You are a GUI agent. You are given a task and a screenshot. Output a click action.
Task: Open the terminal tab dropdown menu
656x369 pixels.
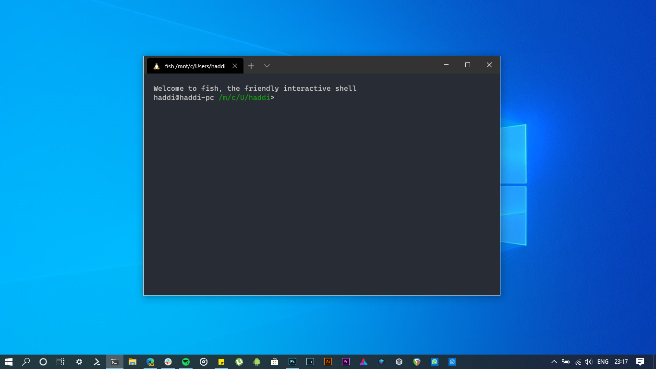[x=267, y=65]
